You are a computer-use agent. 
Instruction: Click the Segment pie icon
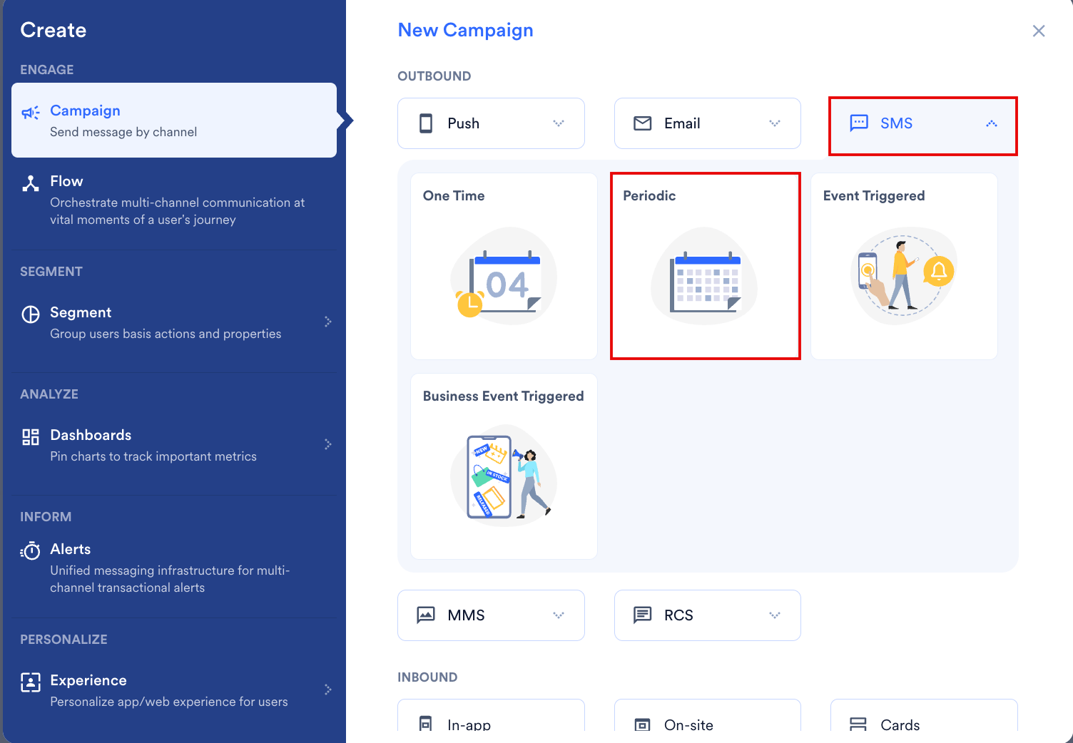point(31,314)
